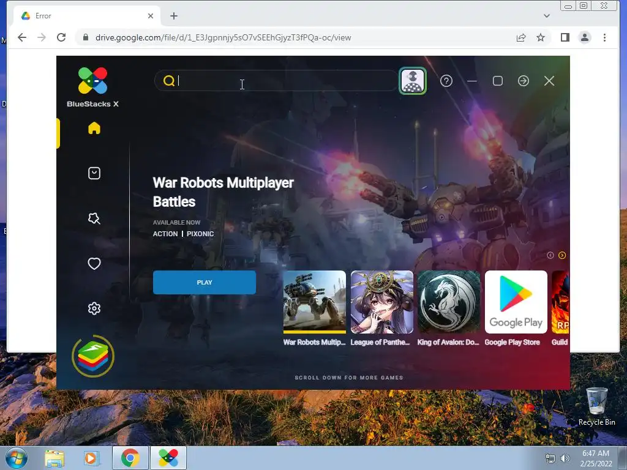Maximize the BlueStacks X window
Screen dimensions: 627x470
coord(498,81)
